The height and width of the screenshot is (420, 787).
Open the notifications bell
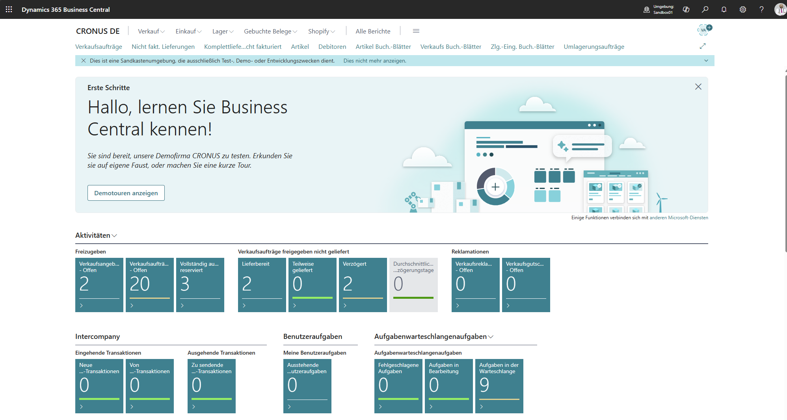[724, 9]
